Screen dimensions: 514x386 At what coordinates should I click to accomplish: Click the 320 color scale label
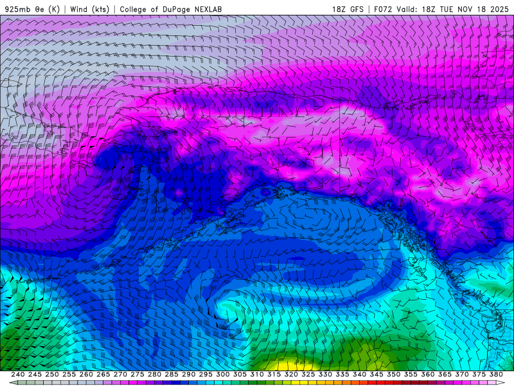click(291, 374)
